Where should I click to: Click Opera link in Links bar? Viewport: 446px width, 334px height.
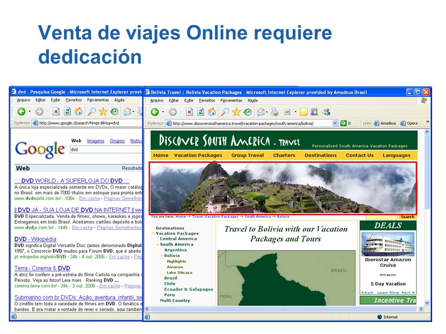pos(409,123)
